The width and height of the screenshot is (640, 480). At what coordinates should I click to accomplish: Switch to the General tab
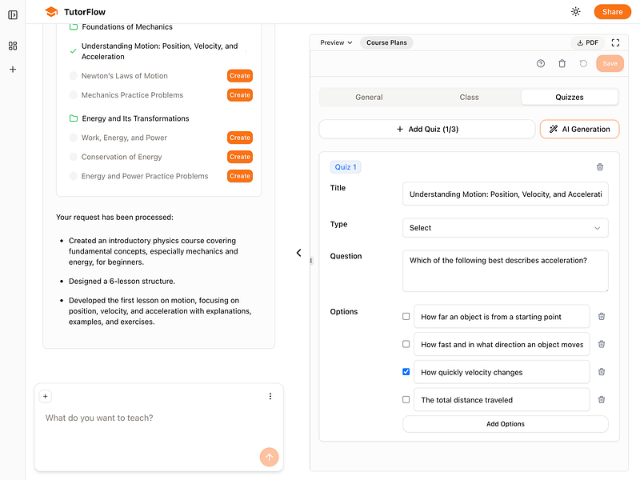tap(369, 97)
